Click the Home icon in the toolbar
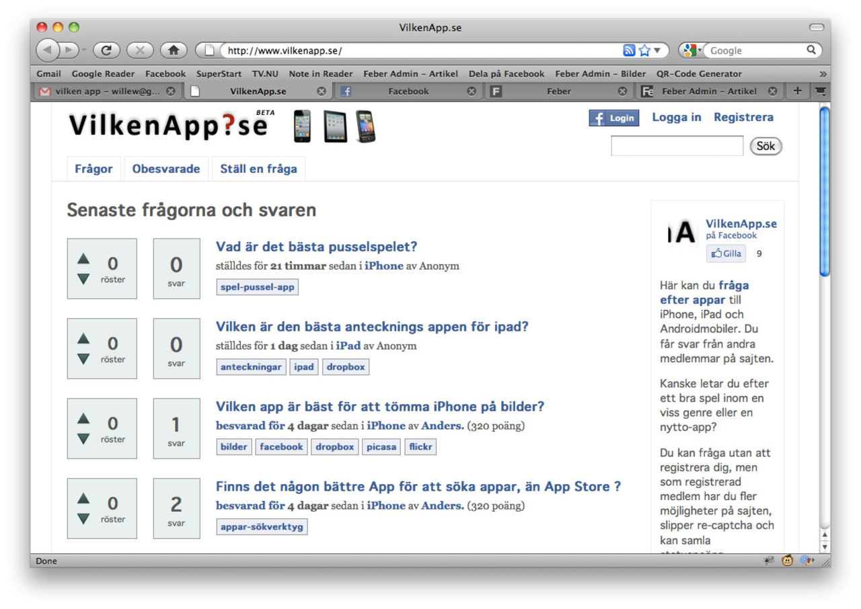Image resolution: width=861 pixels, height=609 pixels. (175, 50)
